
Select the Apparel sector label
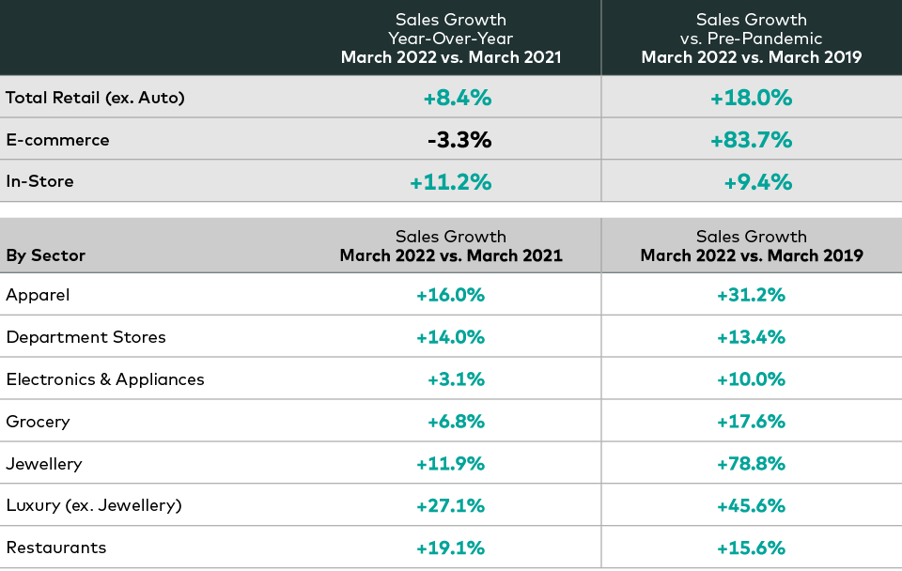click(x=38, y=295)
